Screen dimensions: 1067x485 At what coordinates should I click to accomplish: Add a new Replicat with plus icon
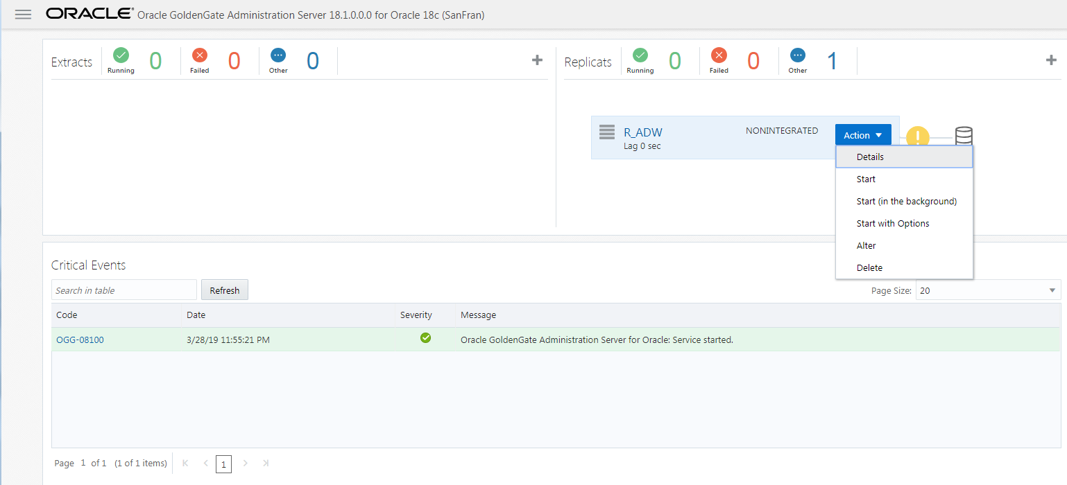tap(1051, 60)
